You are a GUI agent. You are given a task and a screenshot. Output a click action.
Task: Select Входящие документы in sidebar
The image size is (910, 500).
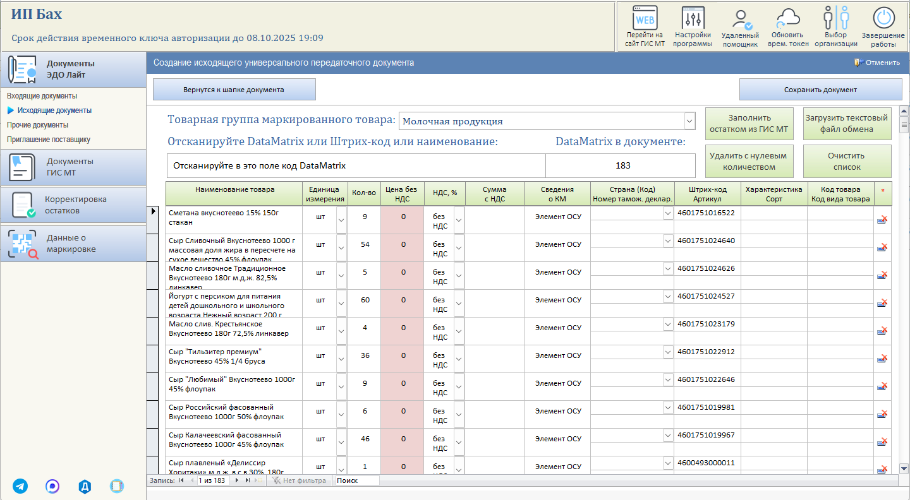tap(42, 96)
